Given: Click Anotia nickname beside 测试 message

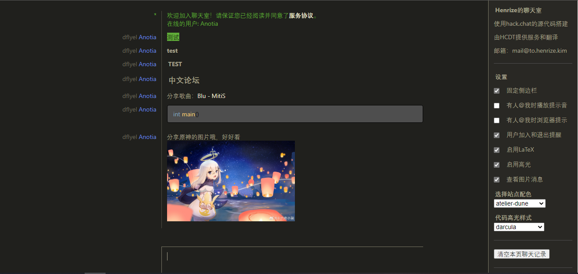Looking at the screenshot, I should coord(147,37).
